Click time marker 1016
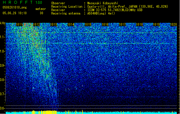Screen dimensions: 180x114 (x=105, y=25)
